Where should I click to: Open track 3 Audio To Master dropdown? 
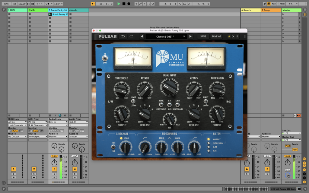[58, 137]
